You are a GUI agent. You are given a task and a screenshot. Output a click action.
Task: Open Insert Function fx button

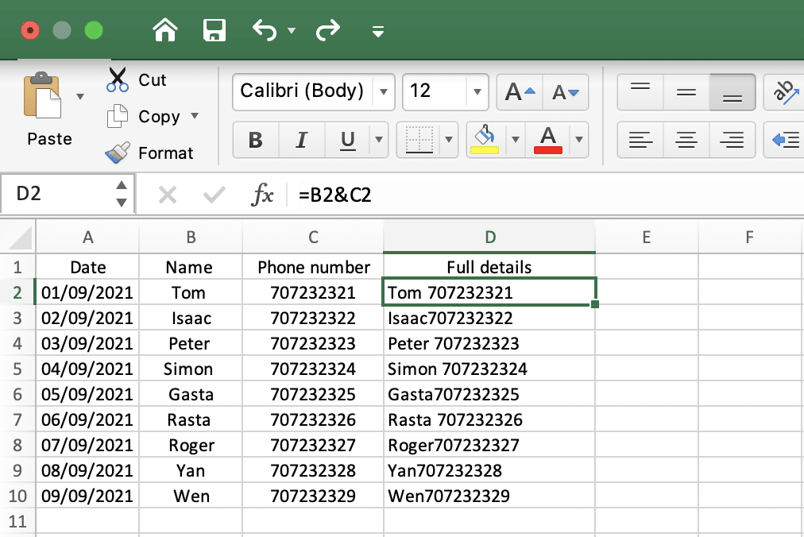coord(262,195)
